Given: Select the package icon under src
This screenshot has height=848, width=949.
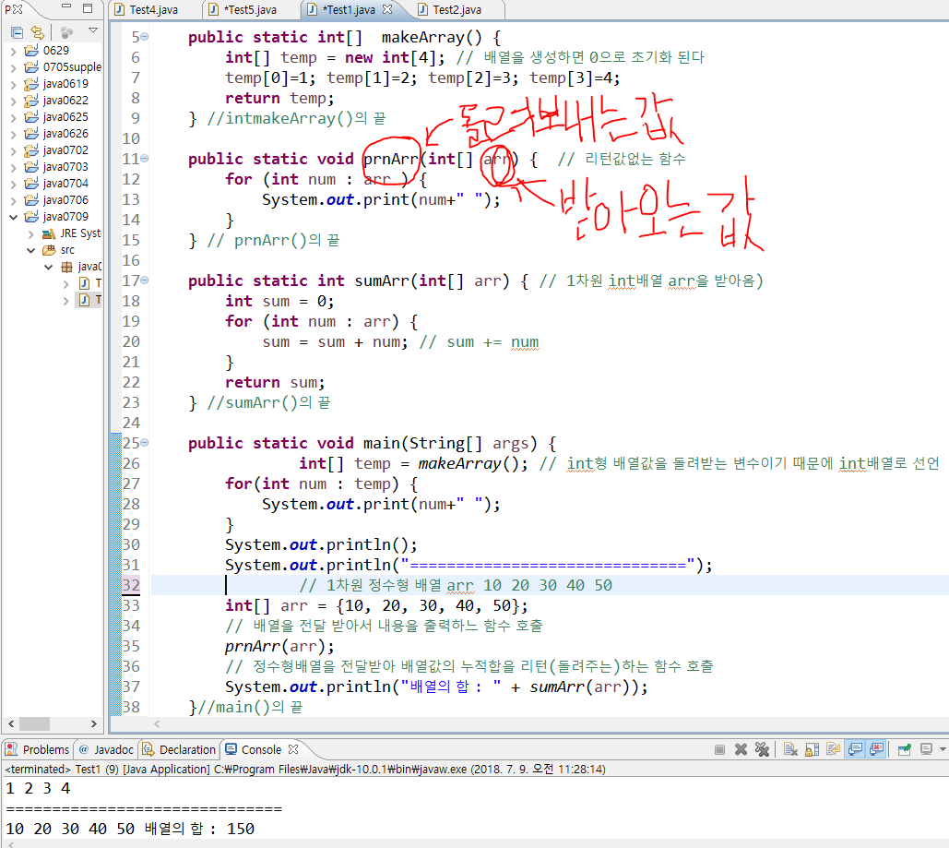Looking at the screenshot, I should coord(66,267).
